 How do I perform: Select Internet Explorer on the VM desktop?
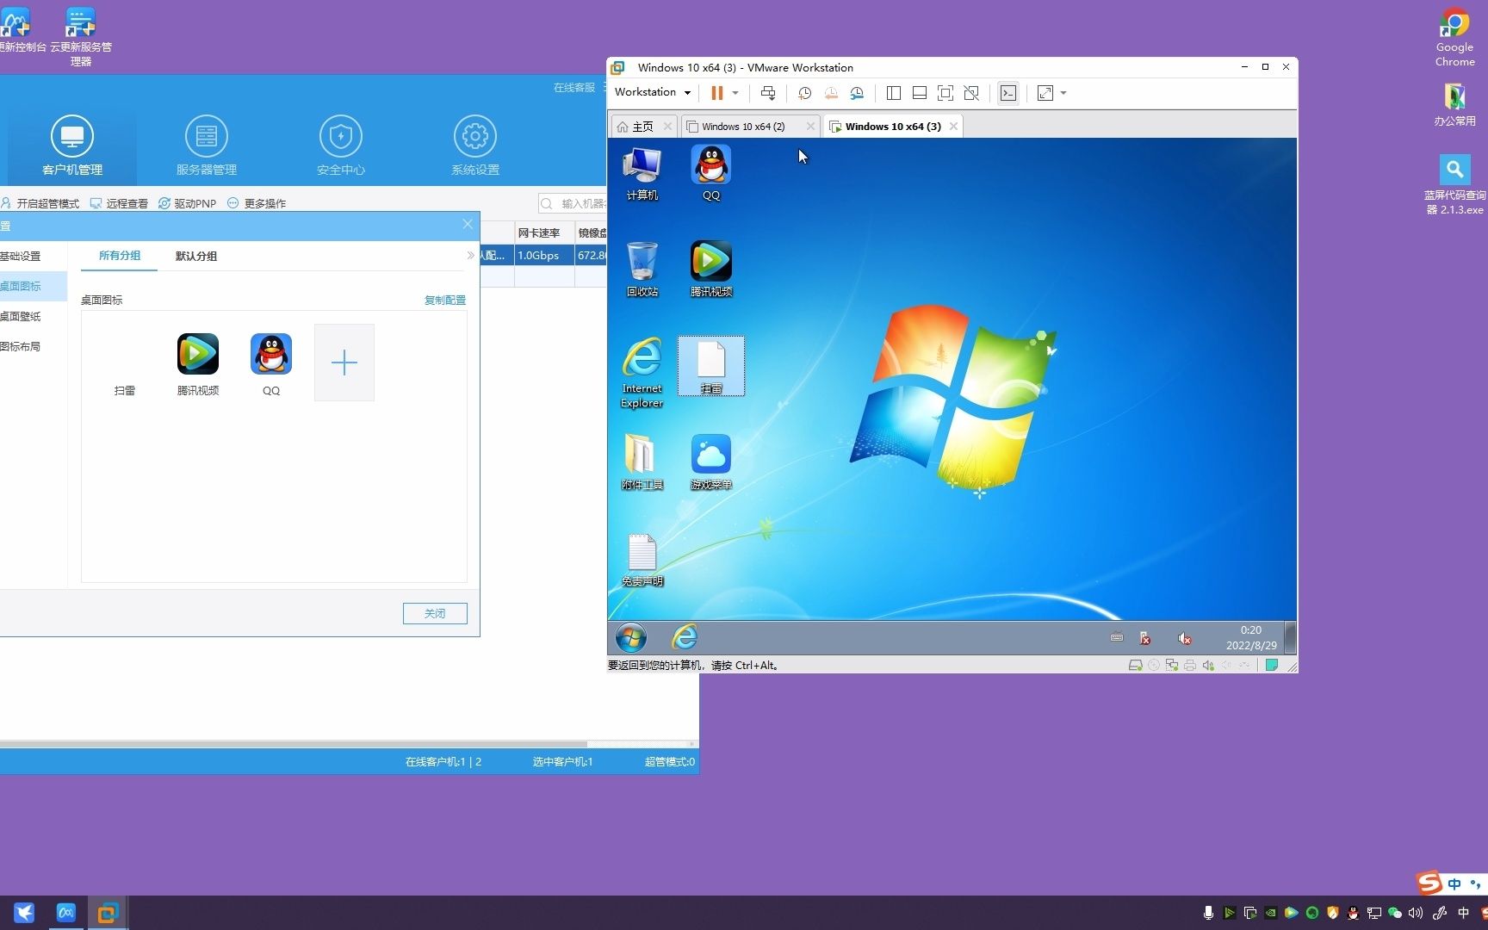tap(642, 373)
